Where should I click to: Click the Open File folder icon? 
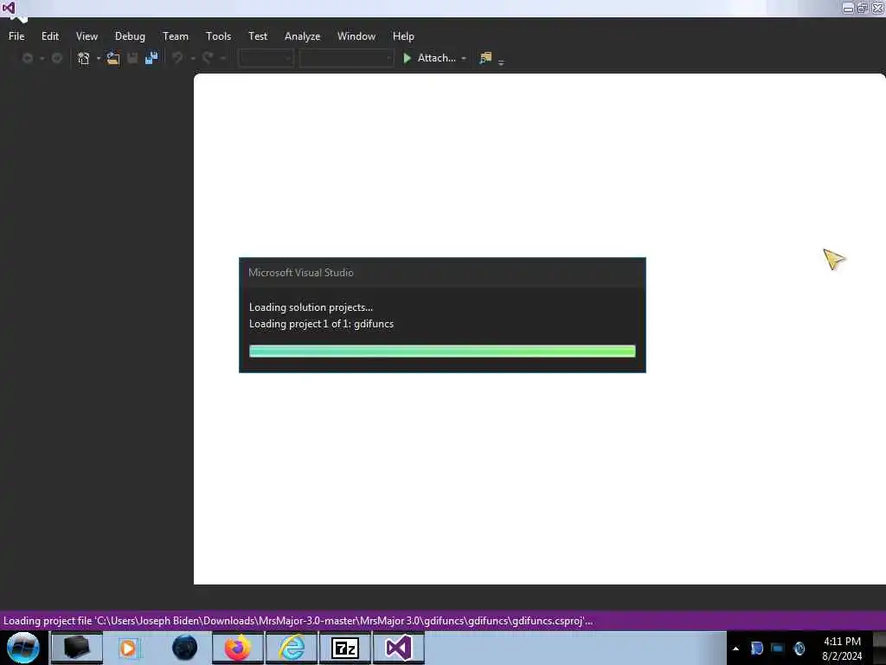click(113, 58)
